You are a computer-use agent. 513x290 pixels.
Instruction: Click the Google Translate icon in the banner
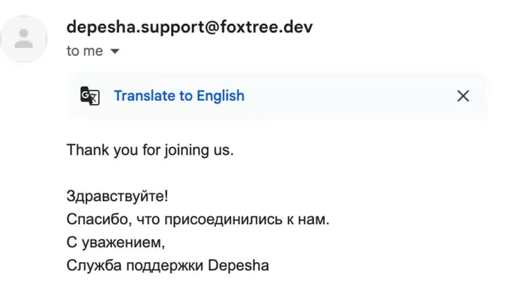90,96
